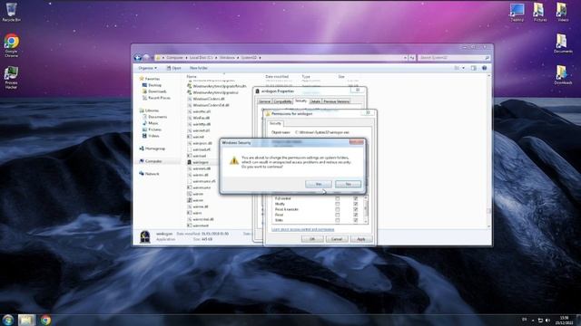This screenshot has height=326, width=581.
Task: Choose No in Windows Security dialog
Action: [348, 184]
